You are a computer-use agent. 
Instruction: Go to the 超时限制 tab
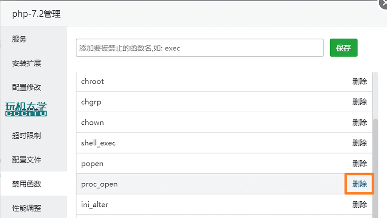[x=27, y=135]
